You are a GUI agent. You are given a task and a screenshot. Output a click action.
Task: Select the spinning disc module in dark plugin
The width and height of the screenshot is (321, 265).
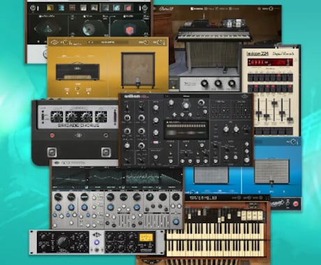coord(89,29)
